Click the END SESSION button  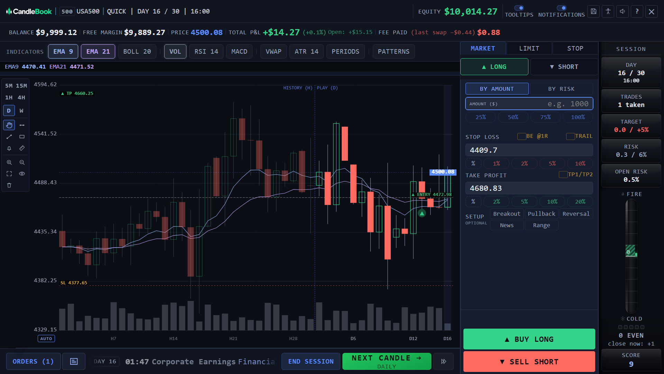[311, 362]
